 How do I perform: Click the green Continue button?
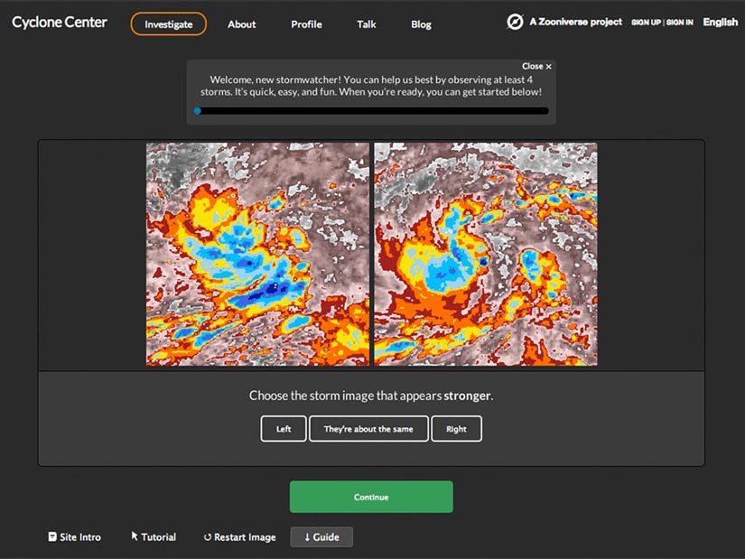(x=371, y=497)
